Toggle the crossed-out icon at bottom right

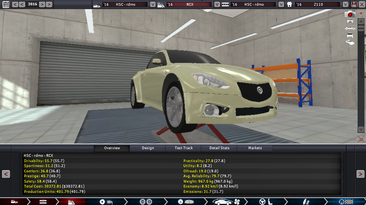(x=361, y=139)
